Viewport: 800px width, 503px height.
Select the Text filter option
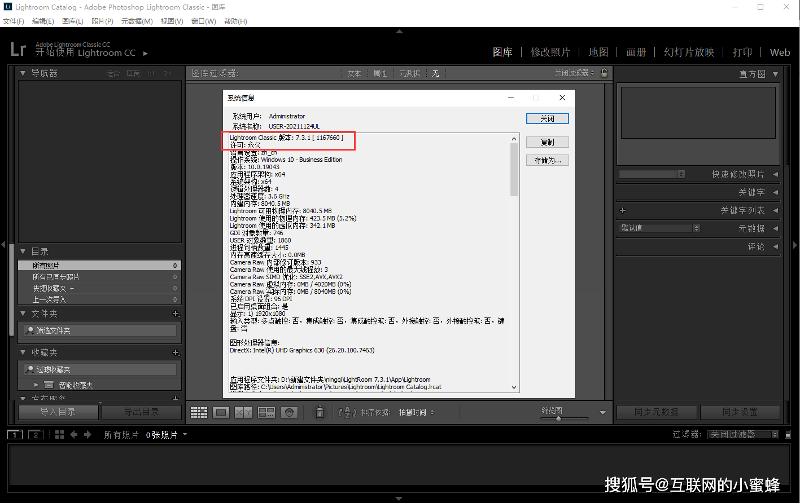tap(354, 73)
